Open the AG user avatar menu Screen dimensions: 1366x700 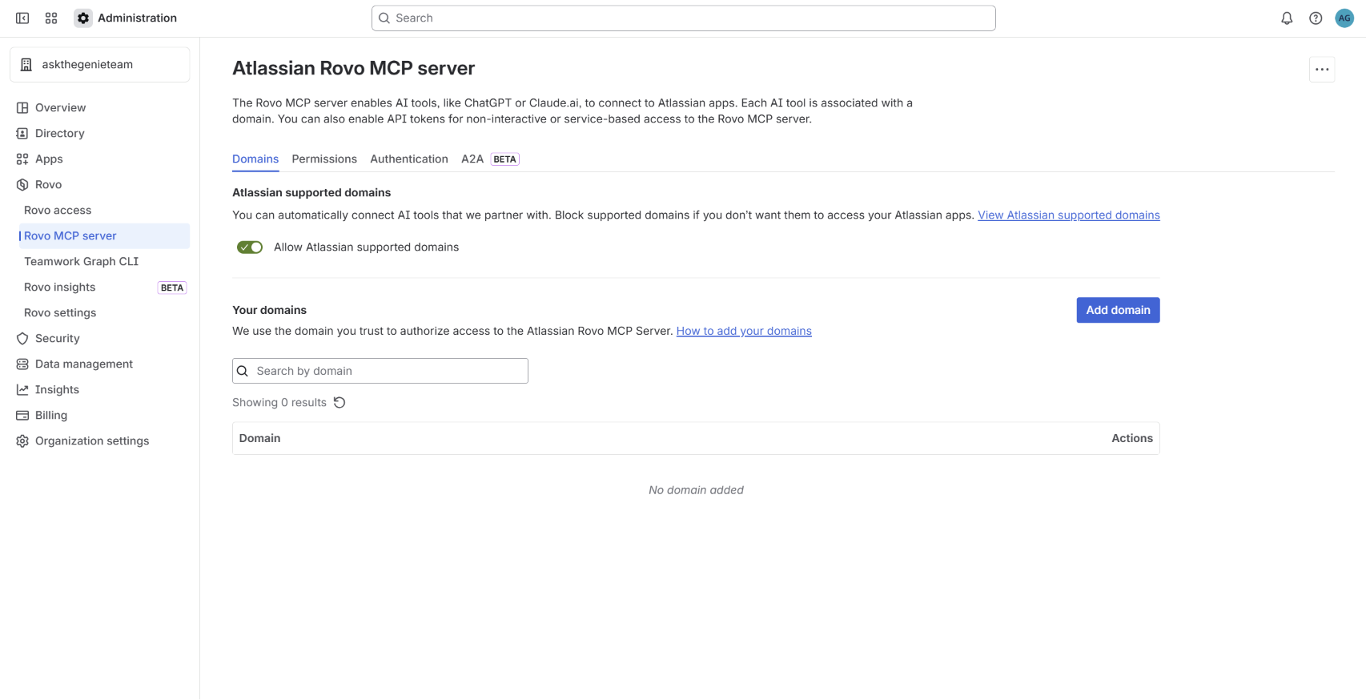pos(1344,18)
